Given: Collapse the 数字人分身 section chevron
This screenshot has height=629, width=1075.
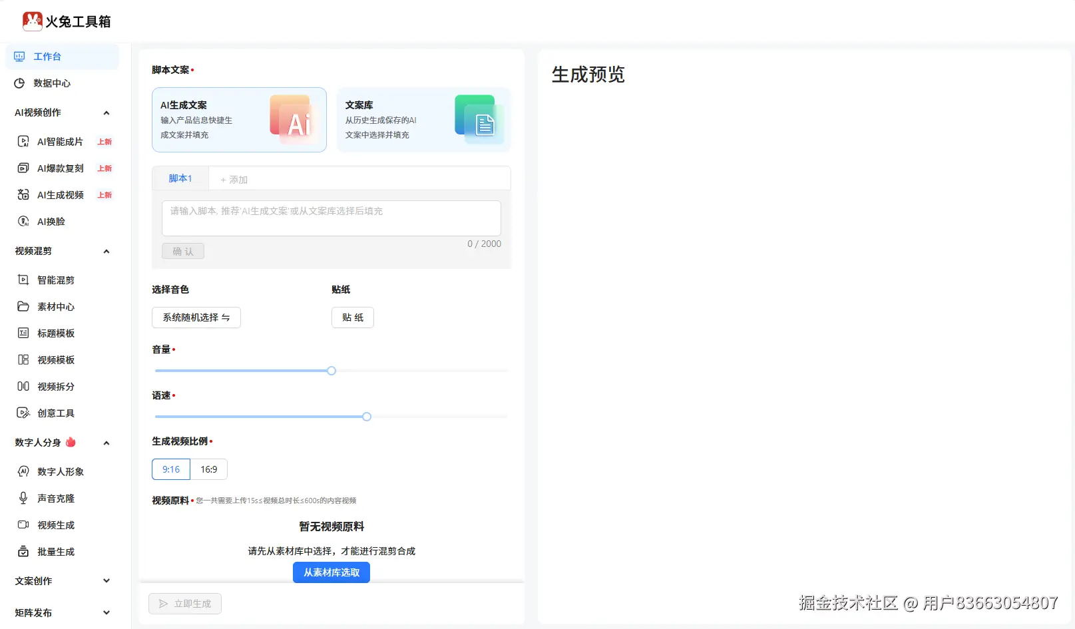Looking at the screenshot, I should [x=107, y=443].
